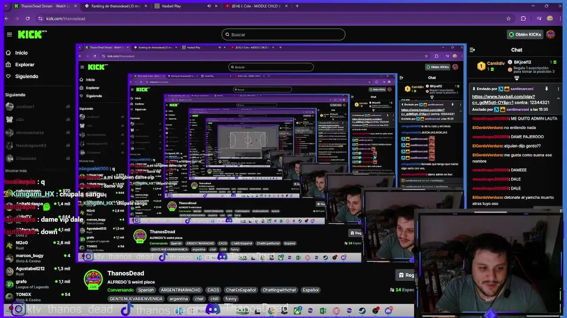The width and height of the screenshot is (567, 318).
Task: Open Chrome from the taskbar
Action: pos(271,311)
